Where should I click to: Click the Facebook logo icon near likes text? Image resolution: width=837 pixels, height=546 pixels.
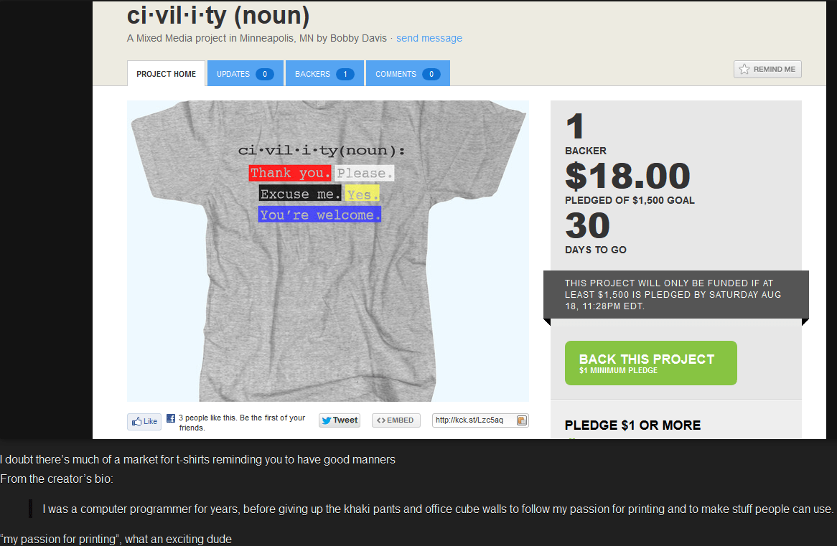point(171,418)
